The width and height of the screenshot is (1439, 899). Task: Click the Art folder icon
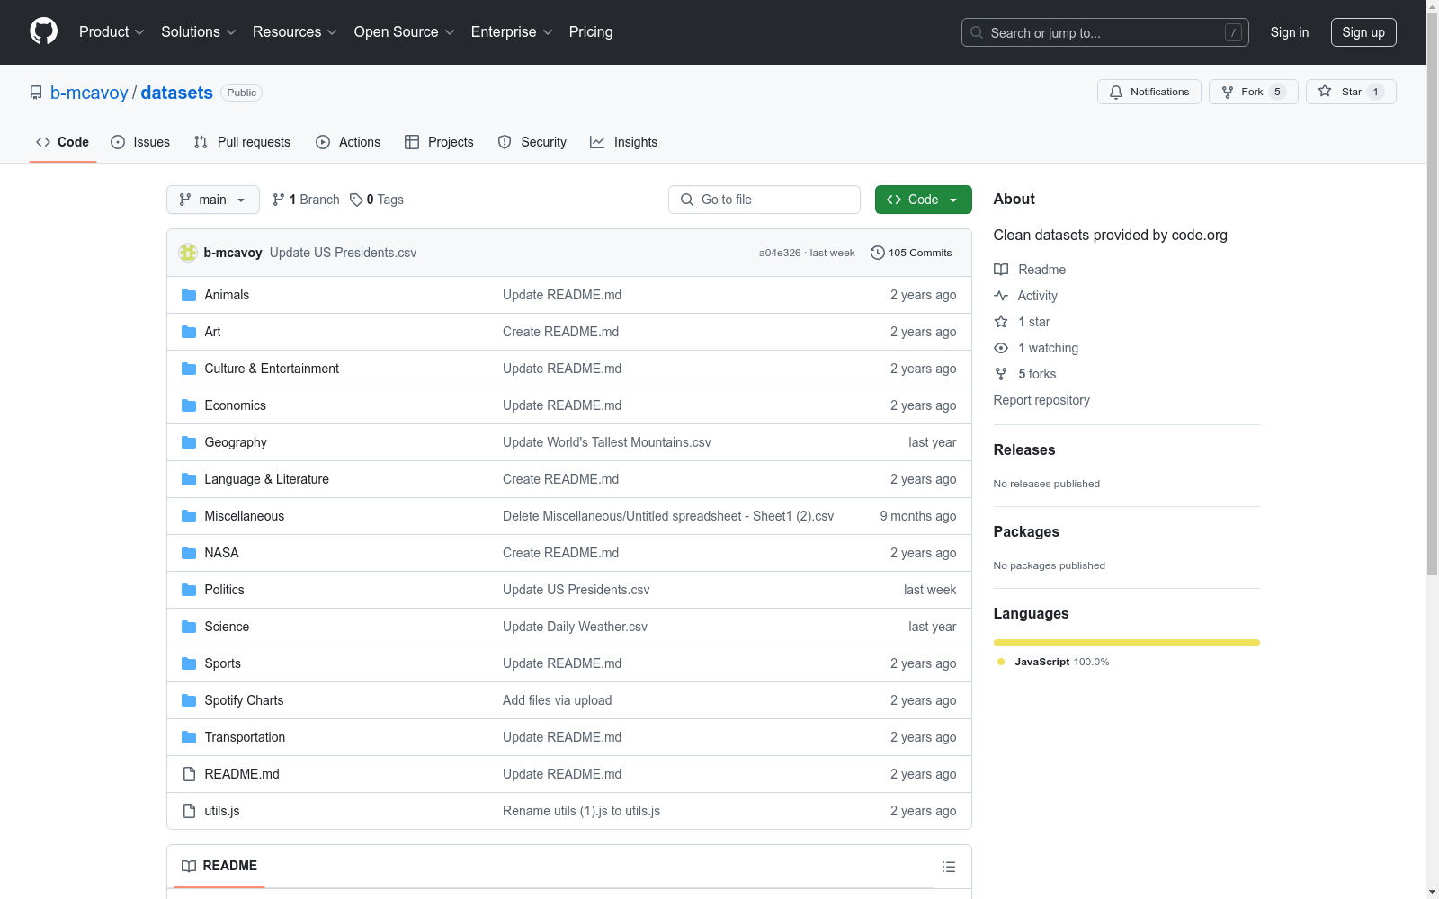tap(189, 332)
